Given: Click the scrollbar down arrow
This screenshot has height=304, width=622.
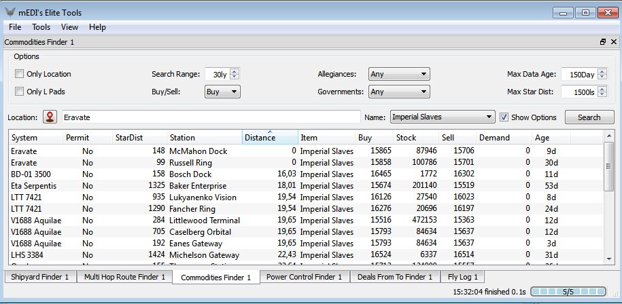Looking at the screenshot, I should [x=608, y=259].
